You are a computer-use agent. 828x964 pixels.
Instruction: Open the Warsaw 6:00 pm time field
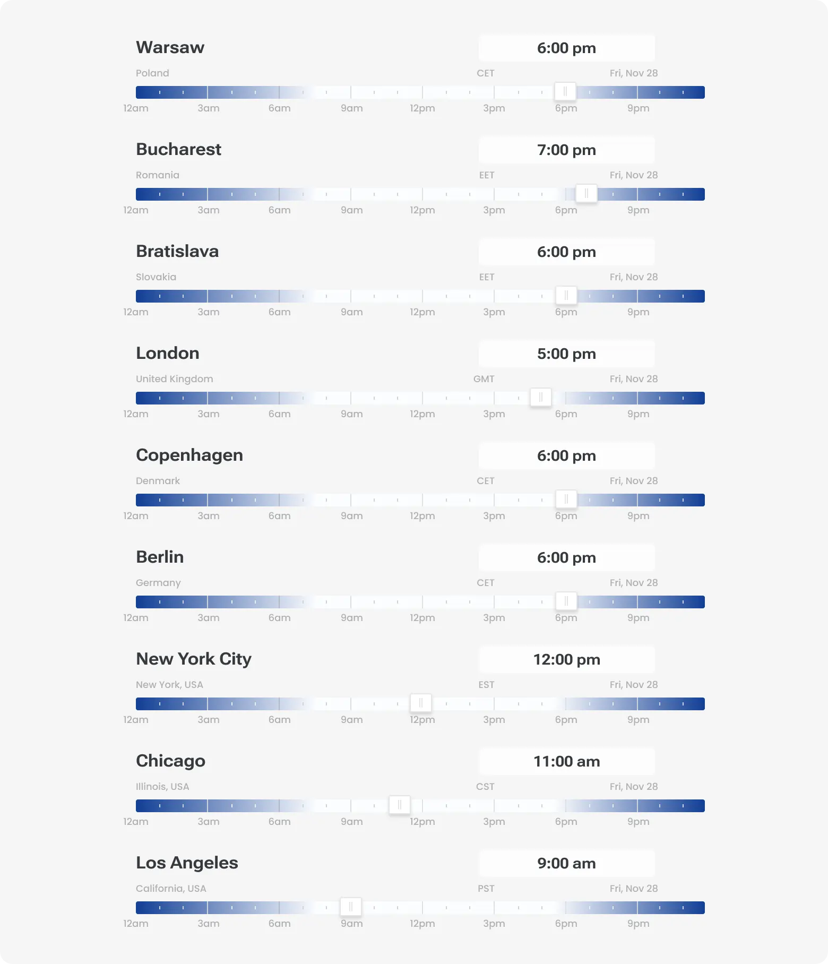point(566,48)
